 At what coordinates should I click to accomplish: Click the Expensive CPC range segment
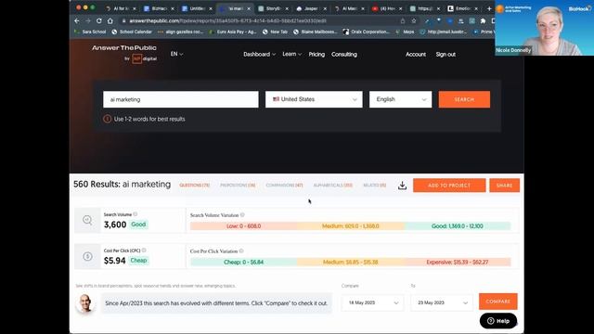click(458, 262)
